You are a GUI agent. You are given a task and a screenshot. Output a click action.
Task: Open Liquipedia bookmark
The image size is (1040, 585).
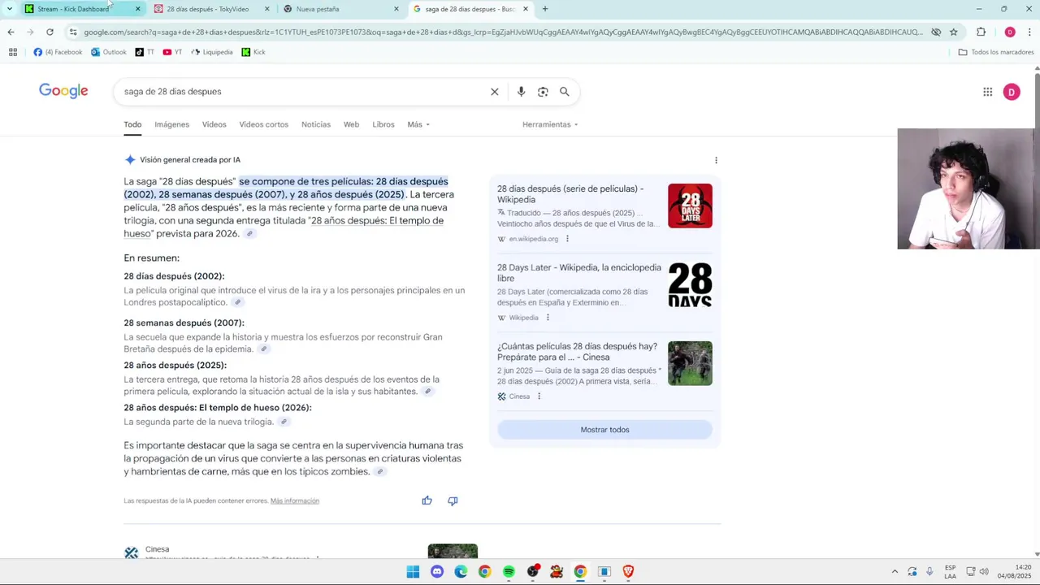pyautogui.click(x=212, y=52)
